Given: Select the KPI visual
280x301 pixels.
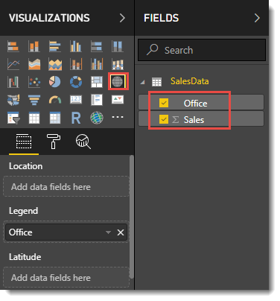Looking at the screenshot, I should point(118,100).
